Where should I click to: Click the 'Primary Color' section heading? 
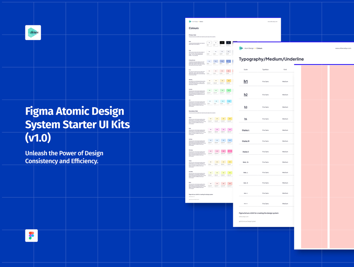pyautogui.click(x=192, y=35)
